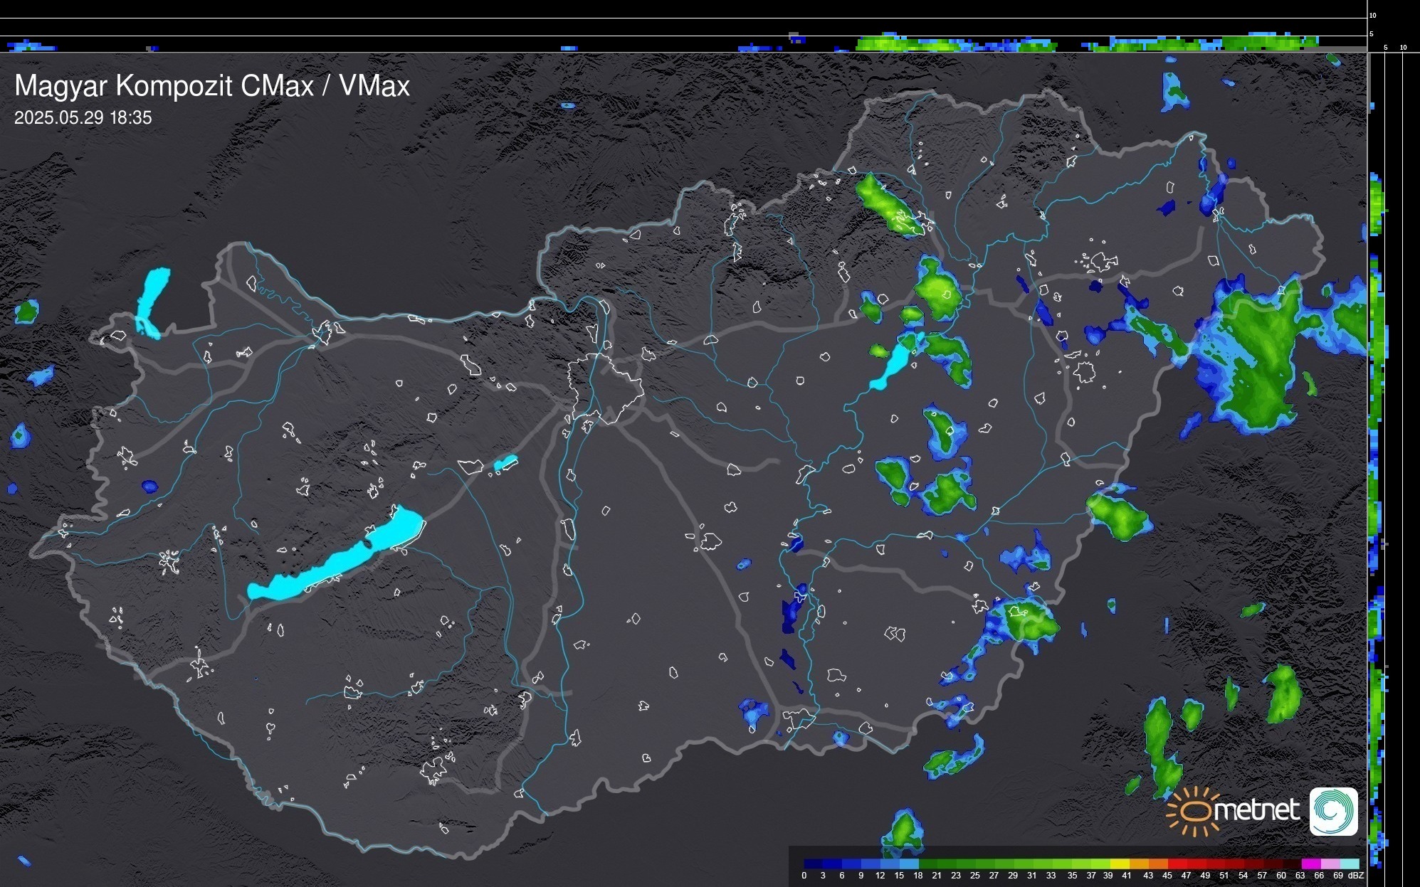The height and width of the screenshot is (887, 1420).
Task: Select the dark blue 0 dBZ swatch
Action: point(813,864)
